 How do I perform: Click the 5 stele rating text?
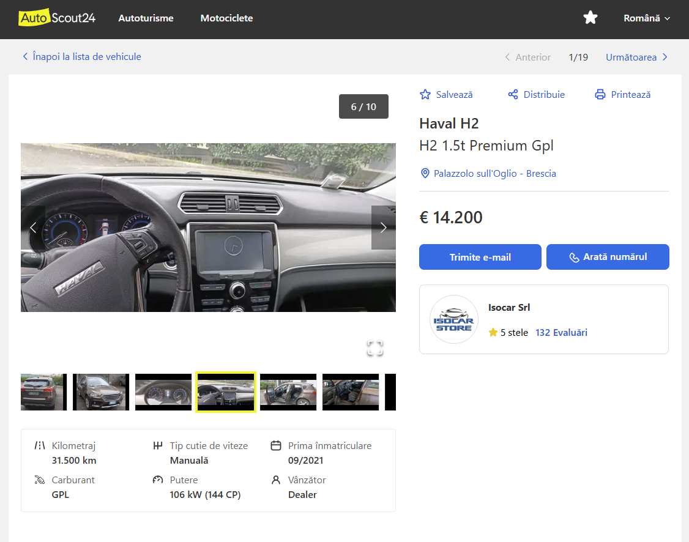pyautogui.click(x=514, y=333)
